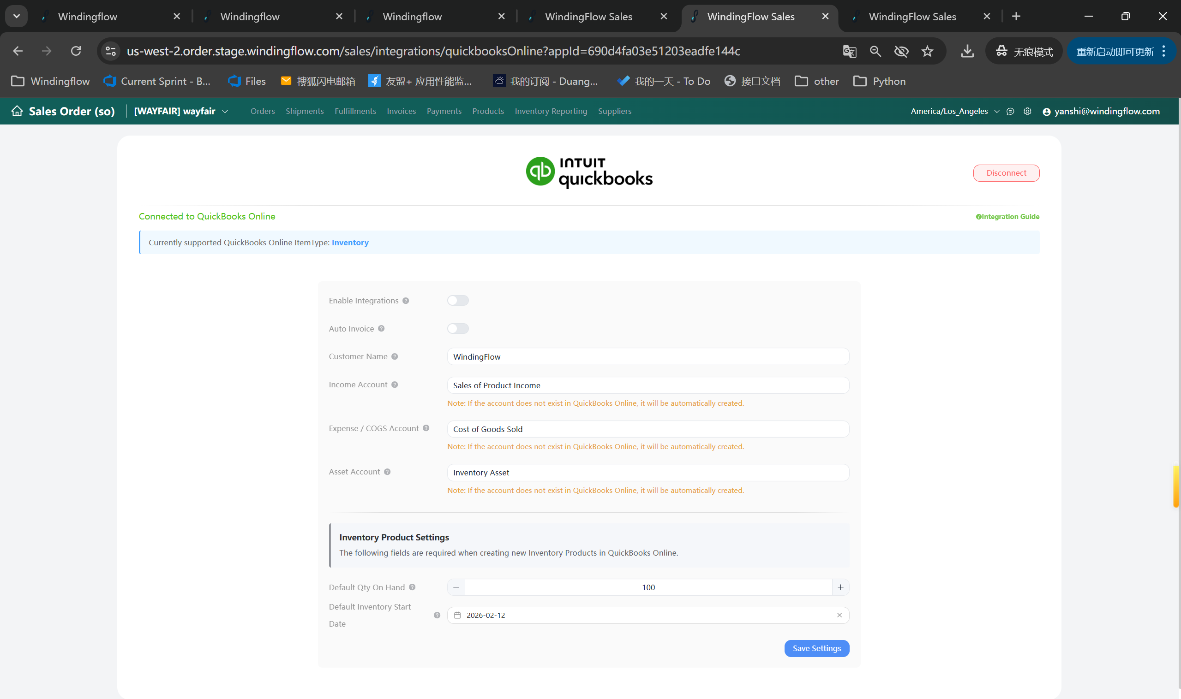Open the Integration Guide link
Viewport: 1181px width, 699px height.
[1007, 216]
